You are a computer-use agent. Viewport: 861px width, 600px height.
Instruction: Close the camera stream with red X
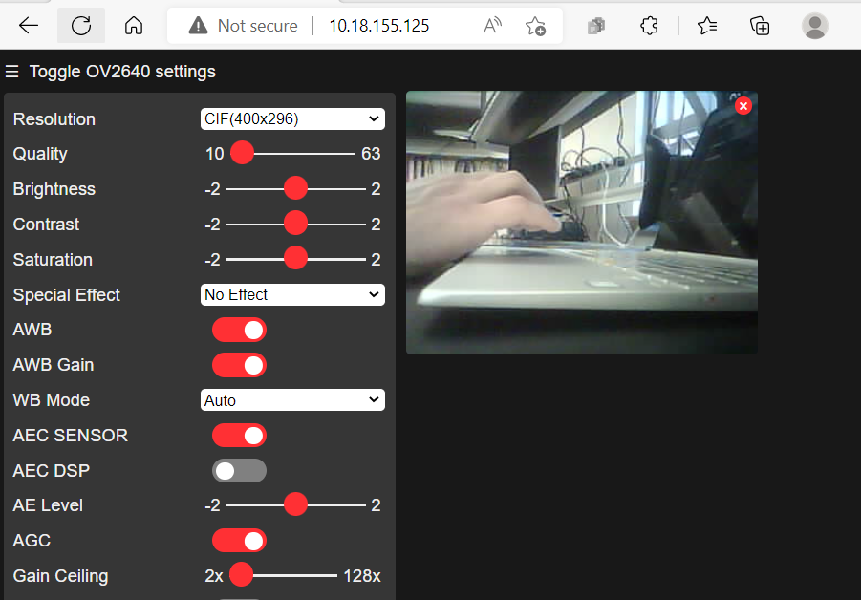tap(743, 106)
